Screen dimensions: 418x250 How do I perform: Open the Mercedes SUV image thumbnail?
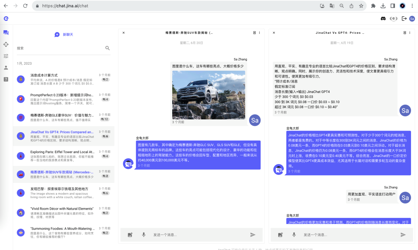click(x=208, y=95)
